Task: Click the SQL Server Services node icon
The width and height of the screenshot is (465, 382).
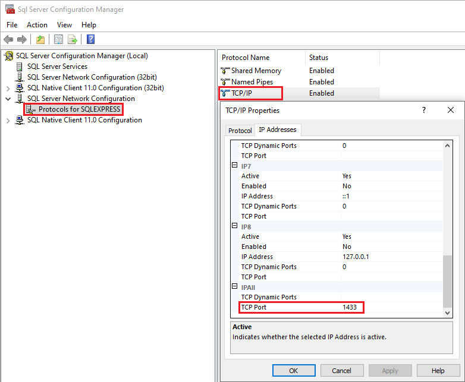Action: 19,67
